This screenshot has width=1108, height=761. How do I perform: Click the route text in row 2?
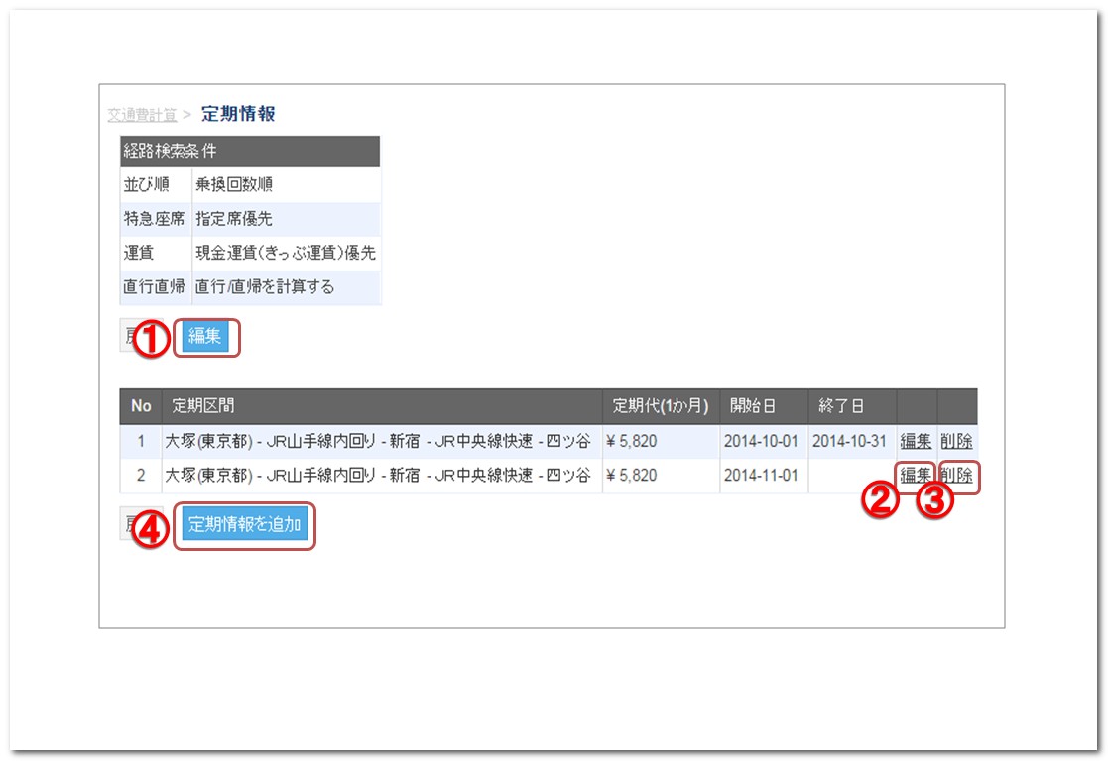pos(378,475)
